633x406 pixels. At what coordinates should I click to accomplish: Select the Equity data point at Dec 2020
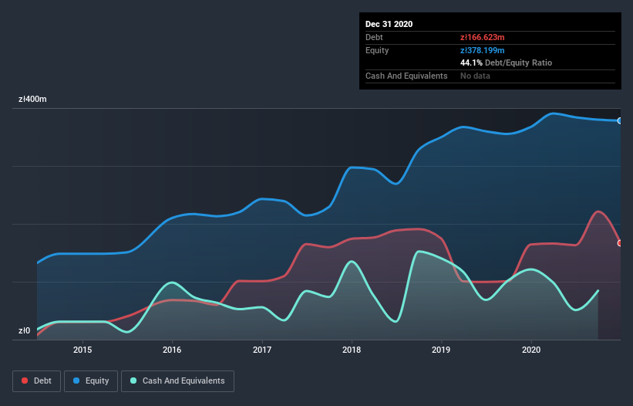click(620, 120)
